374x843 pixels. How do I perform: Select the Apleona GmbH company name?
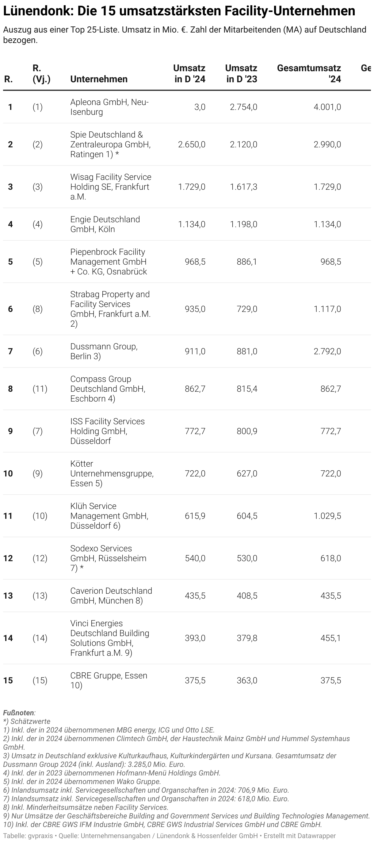pos(109,107)
